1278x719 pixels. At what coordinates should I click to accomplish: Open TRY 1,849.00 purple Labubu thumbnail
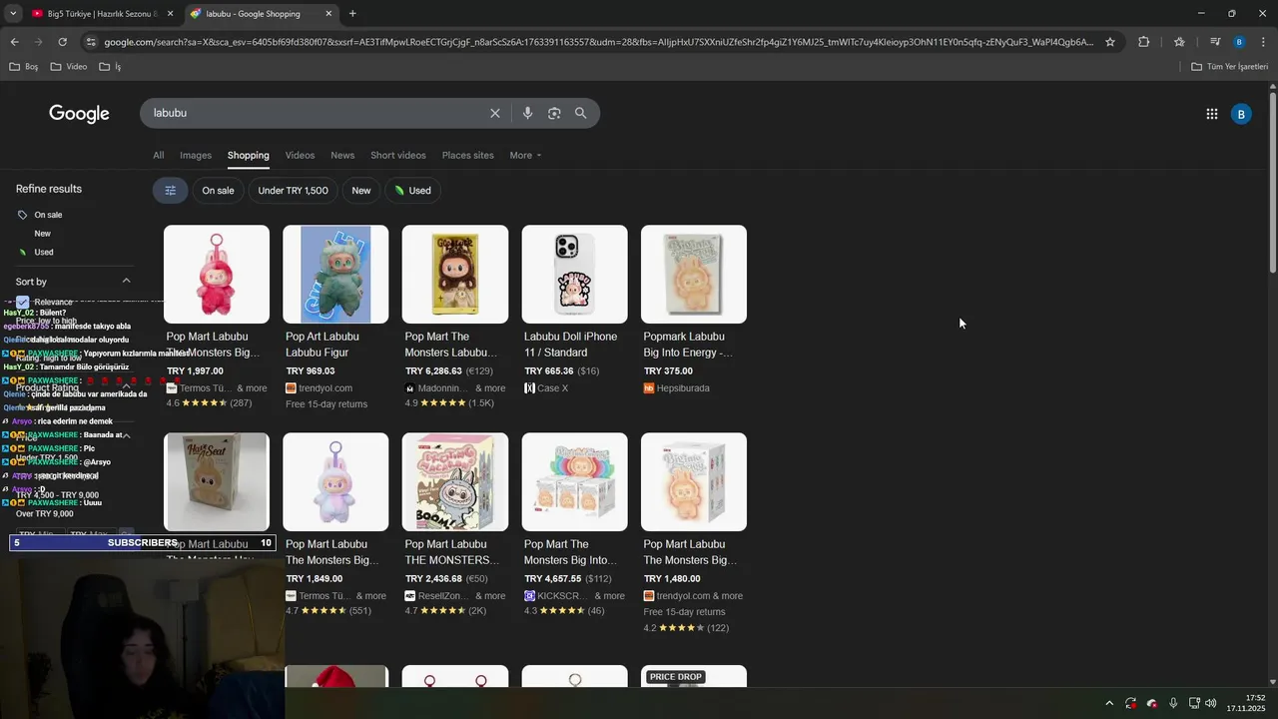coord(335,482)
